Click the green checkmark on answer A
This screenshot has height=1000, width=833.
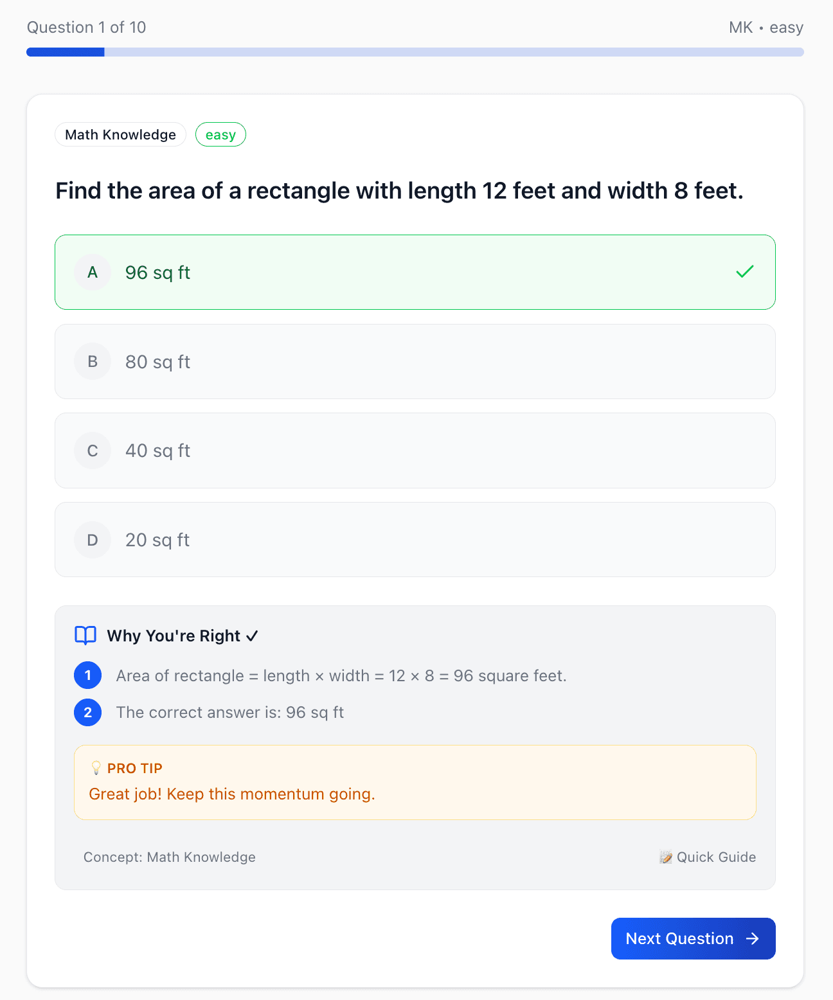(744, 272)
